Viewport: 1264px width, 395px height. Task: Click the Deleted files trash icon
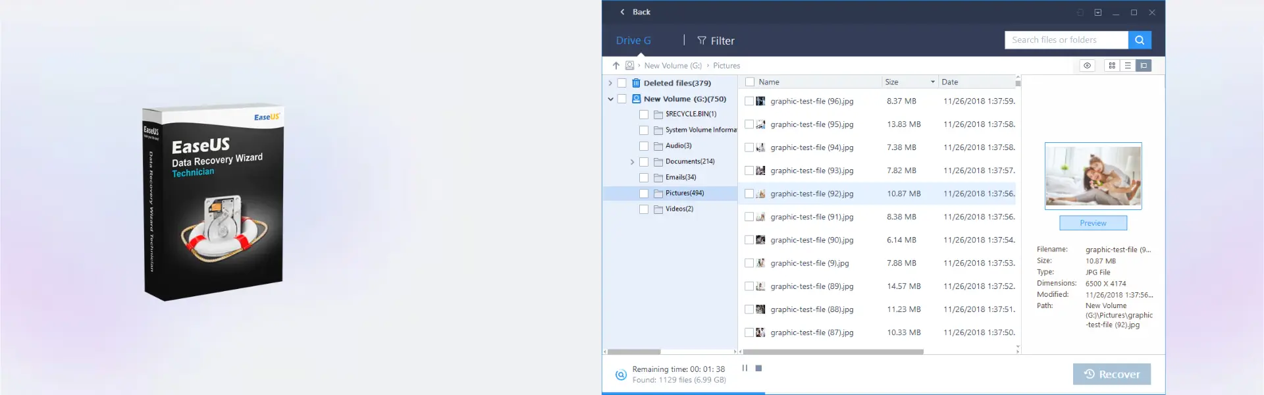(x=636, y=83)
